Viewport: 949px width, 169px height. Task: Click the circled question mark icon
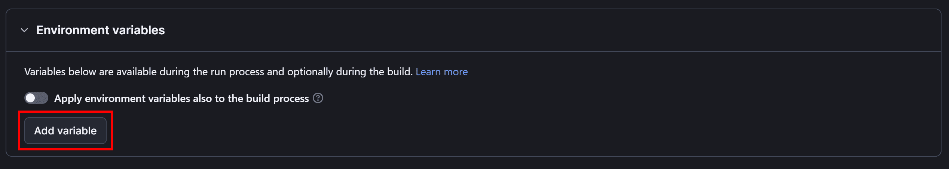tap(318, 98)
